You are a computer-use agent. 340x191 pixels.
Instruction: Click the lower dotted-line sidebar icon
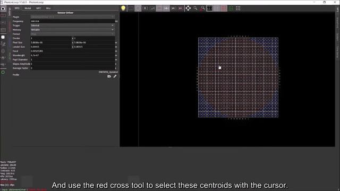(x=3, y=65)
